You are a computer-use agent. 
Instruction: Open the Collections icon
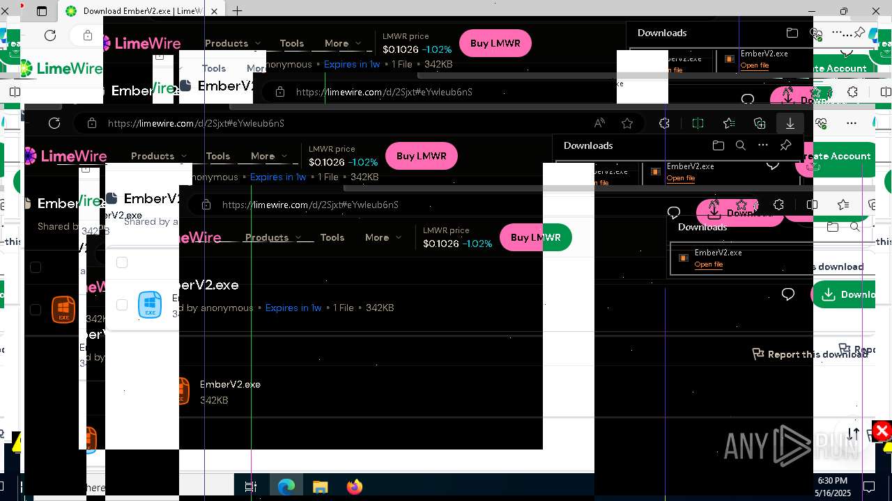click(x=760, y=123)
